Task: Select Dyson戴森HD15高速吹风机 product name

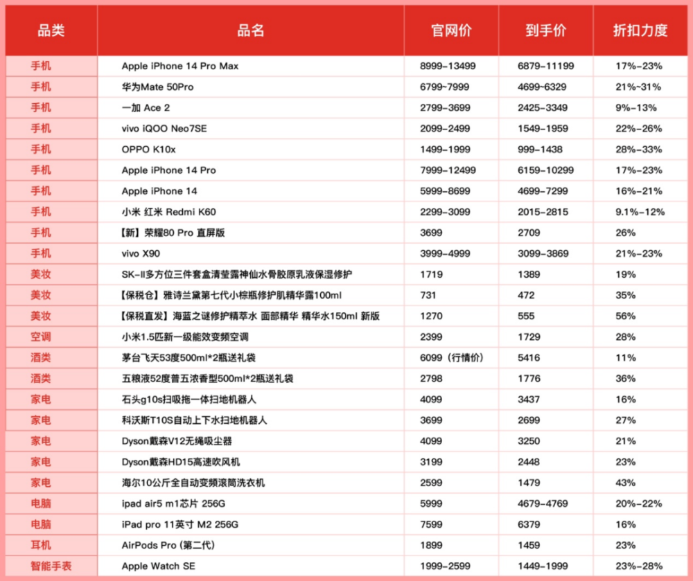Action: coord(181,462)
